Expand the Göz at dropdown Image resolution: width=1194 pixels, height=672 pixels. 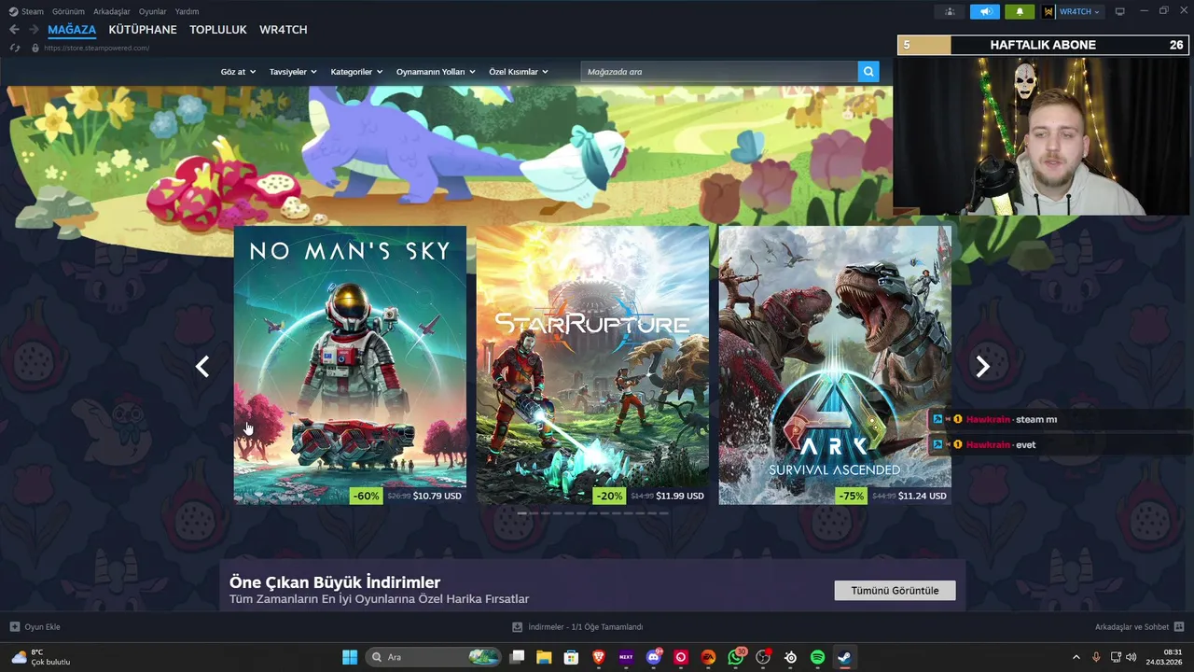238,72
